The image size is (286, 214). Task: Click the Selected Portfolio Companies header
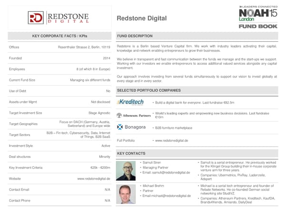click(149, 90)
